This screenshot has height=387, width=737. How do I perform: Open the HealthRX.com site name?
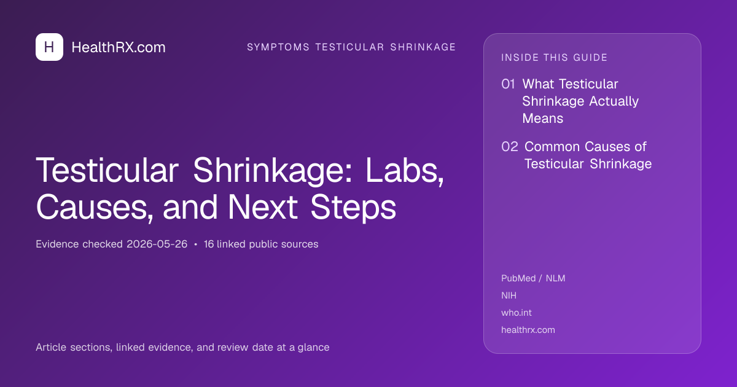119,47
